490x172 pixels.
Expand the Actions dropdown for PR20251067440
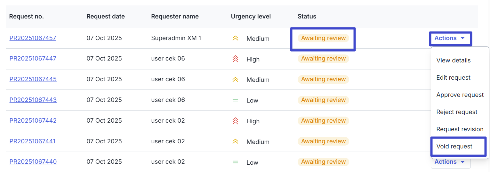(450, 162)
